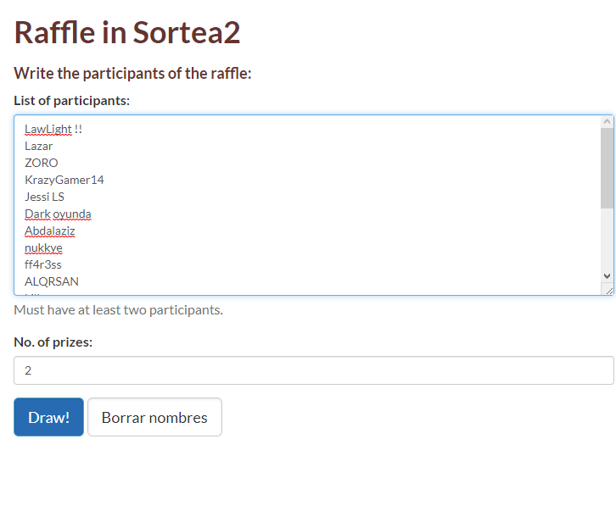Click the participants list down scroll arrow
Viewport: 616px width, 517px height.
coord(607,275)
